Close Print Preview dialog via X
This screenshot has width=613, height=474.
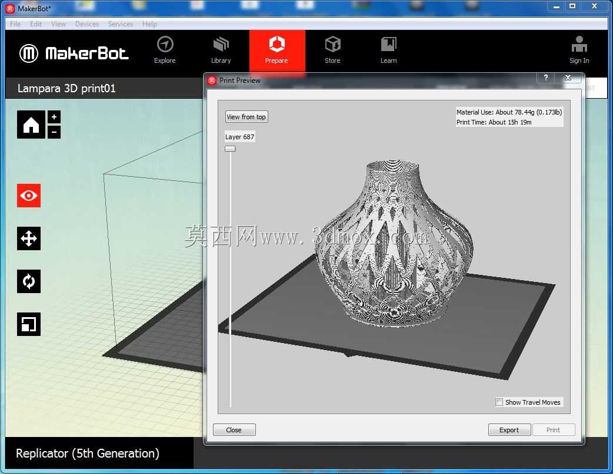click(x=568, y=78)
